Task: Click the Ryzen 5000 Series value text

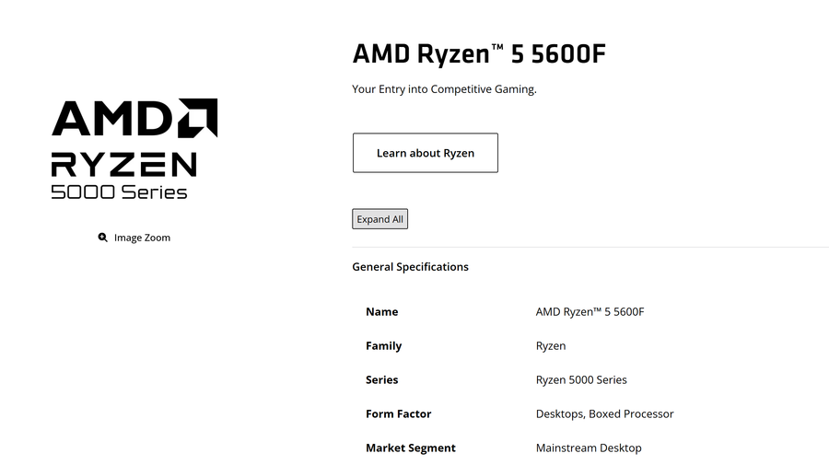Action: [x=581, y=380]
